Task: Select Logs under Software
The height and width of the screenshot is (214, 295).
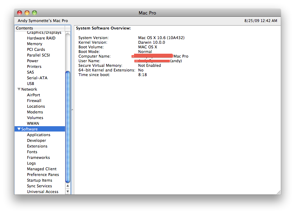Action: click(31, 163)
